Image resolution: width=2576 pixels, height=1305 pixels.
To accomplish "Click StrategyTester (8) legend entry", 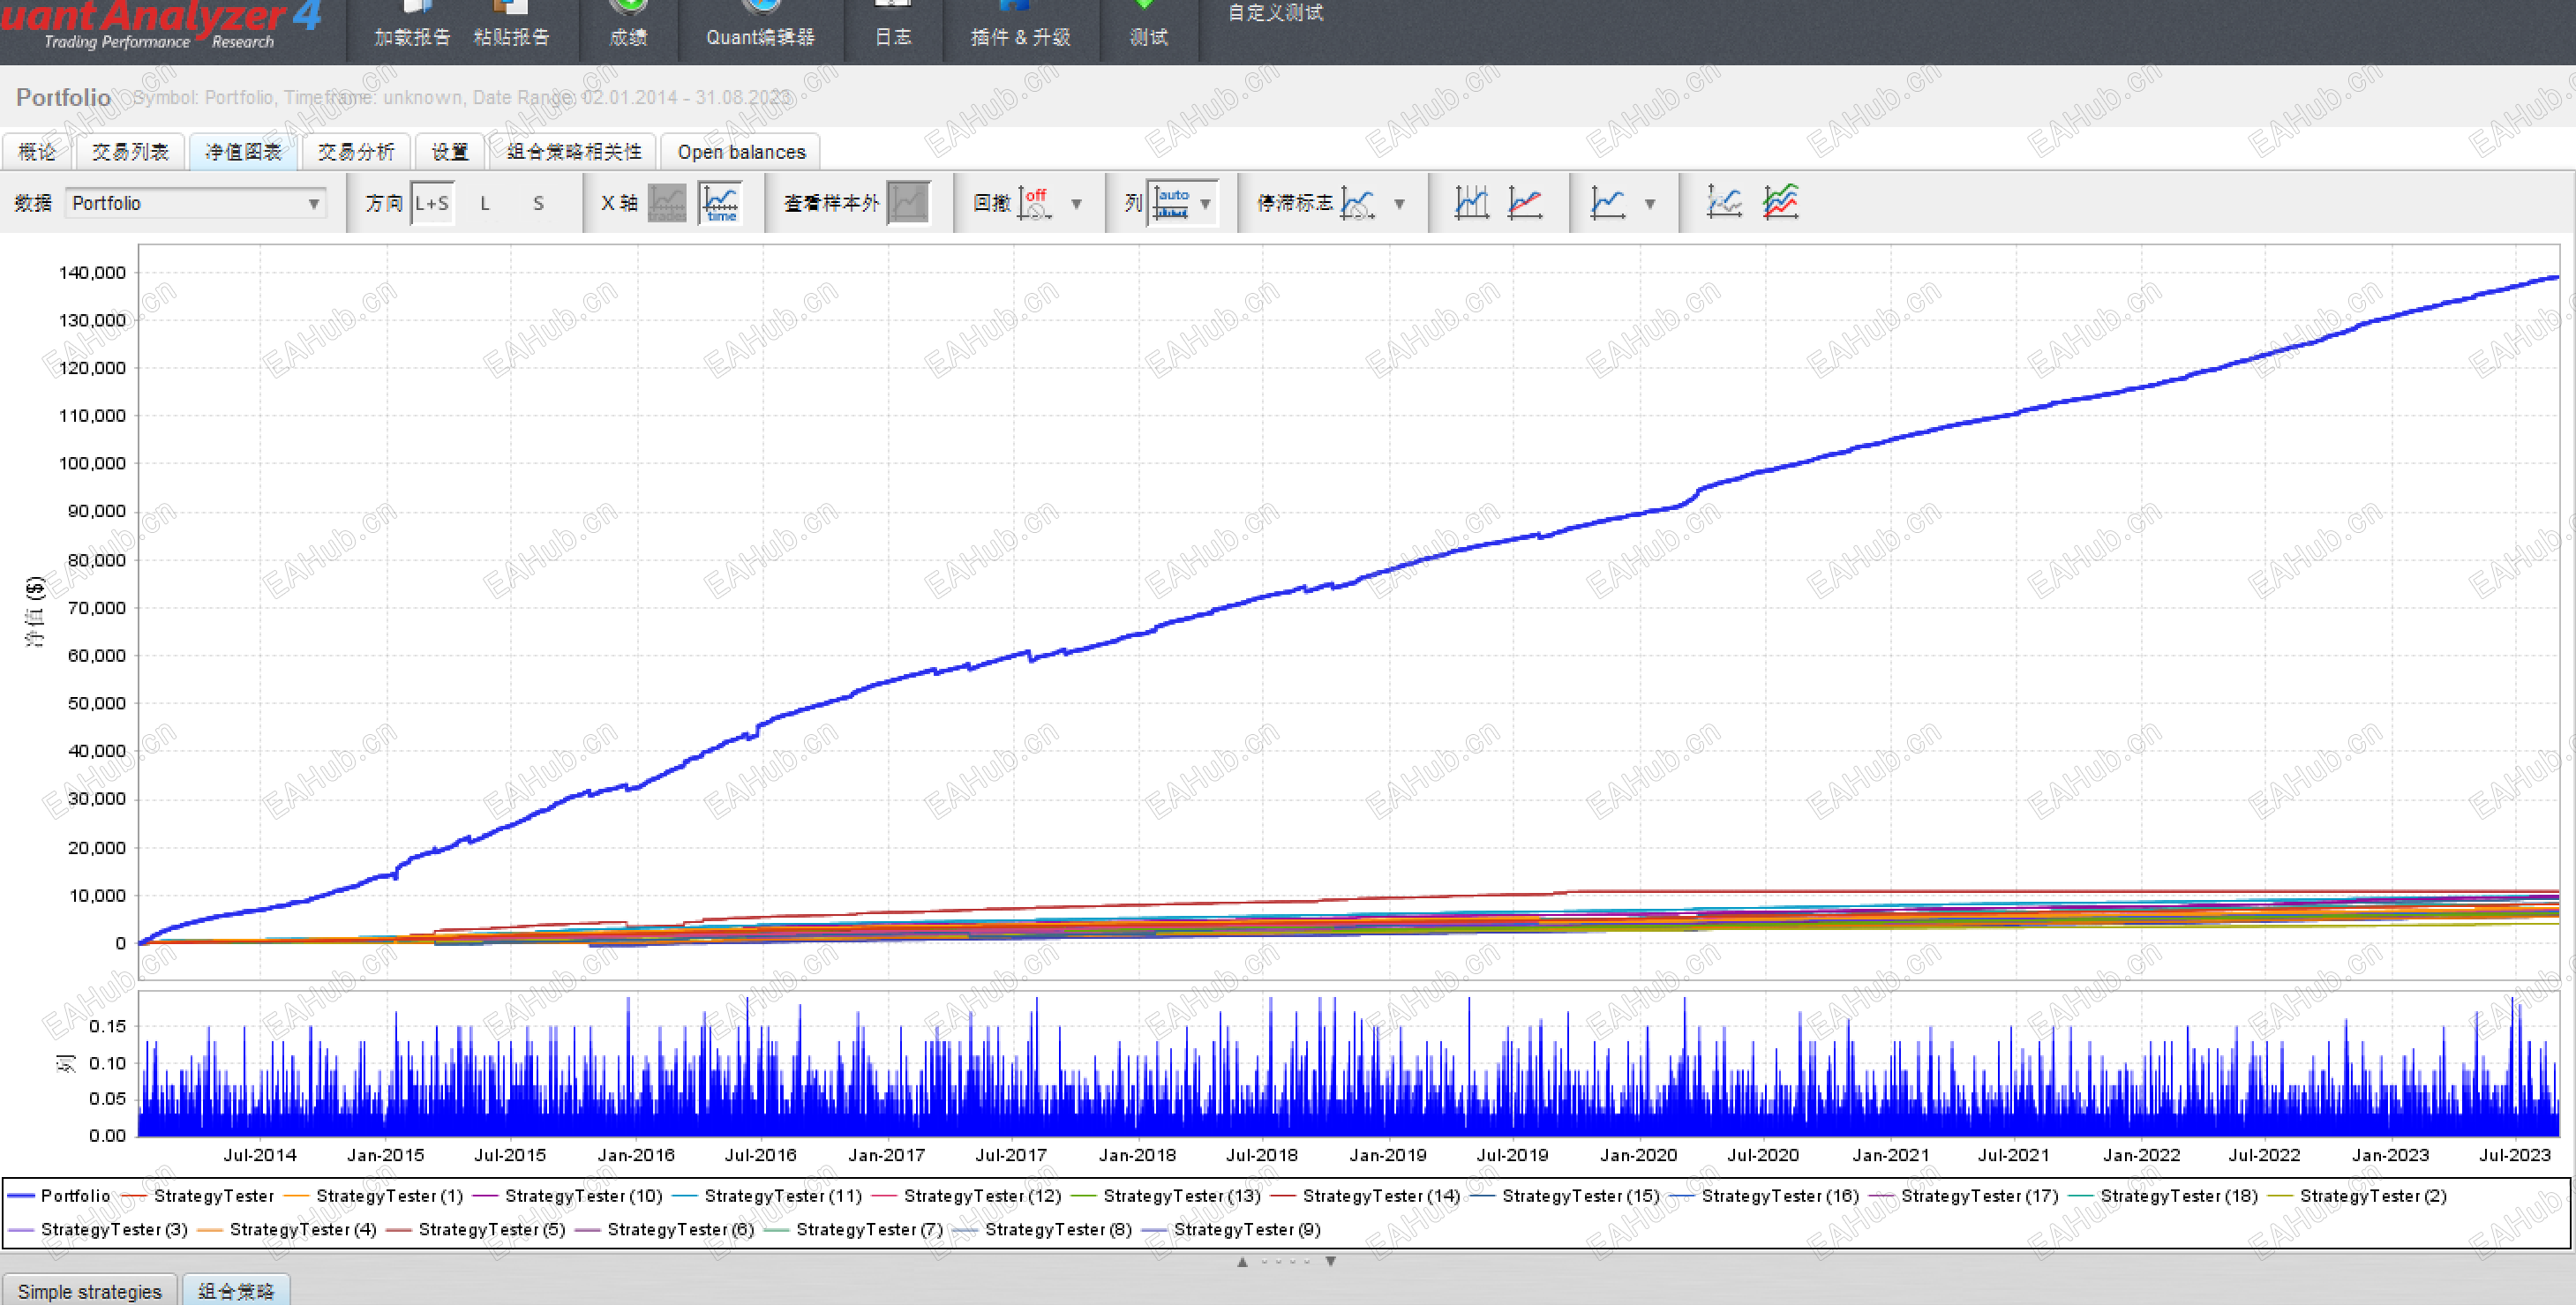I will click(1044, 1230).
